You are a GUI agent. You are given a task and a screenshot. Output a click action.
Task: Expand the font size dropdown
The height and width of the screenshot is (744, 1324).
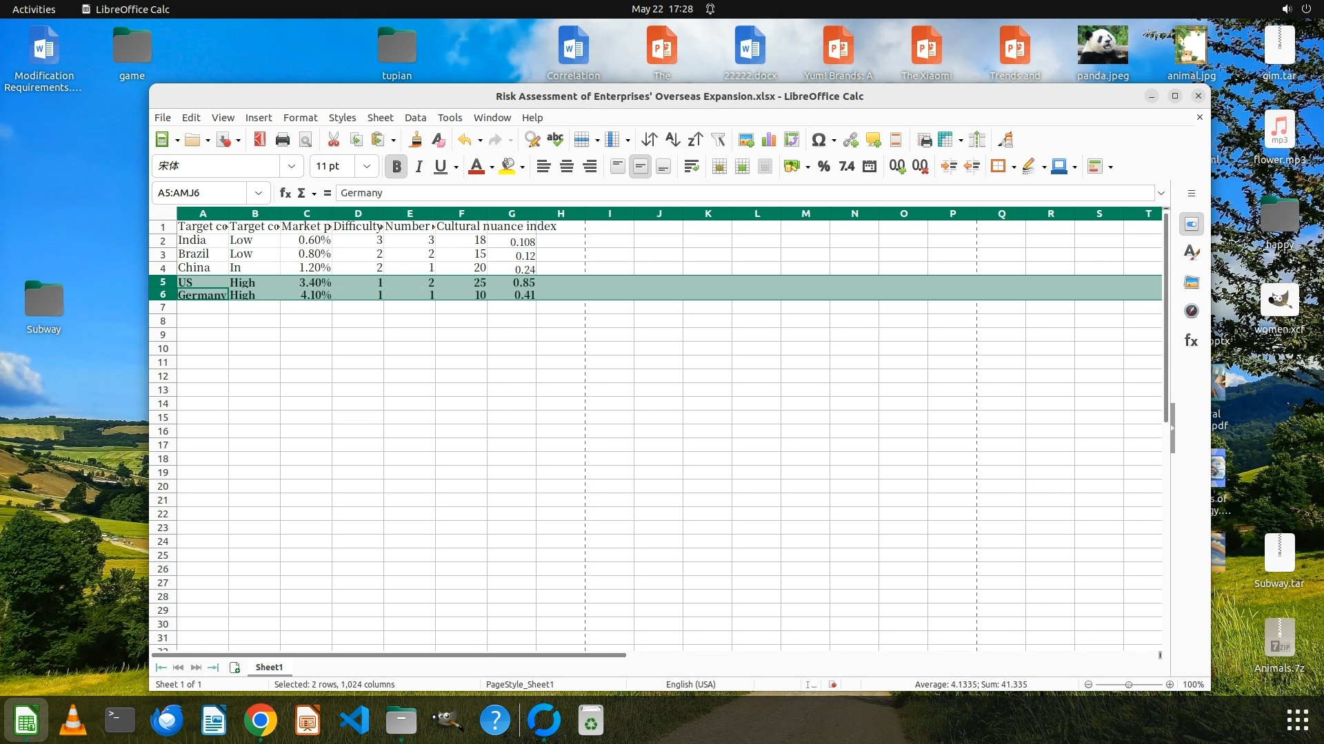tap(367, 166)
